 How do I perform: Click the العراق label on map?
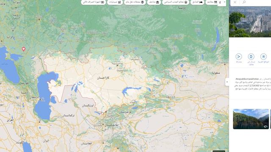pos(10,120)
